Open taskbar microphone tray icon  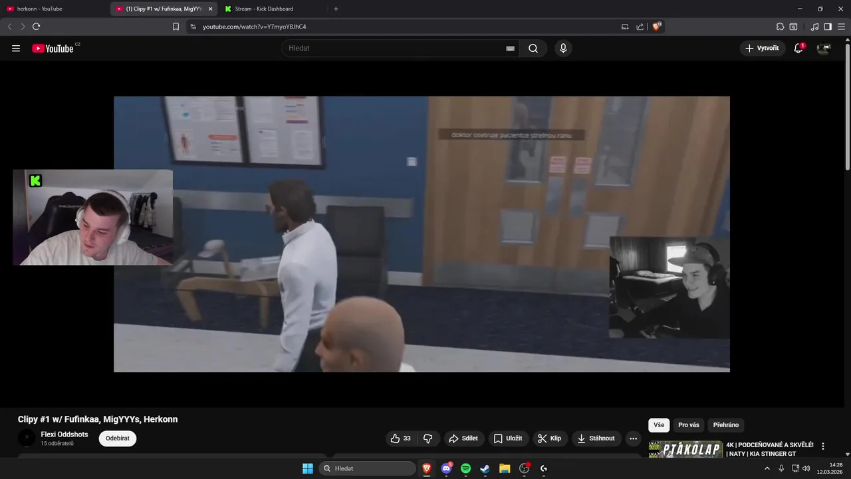[x=781, y=468]
